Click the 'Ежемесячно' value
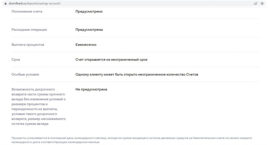 86,44
